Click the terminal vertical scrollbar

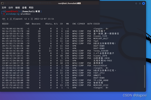pyautogui.click(x=144, y=76)
